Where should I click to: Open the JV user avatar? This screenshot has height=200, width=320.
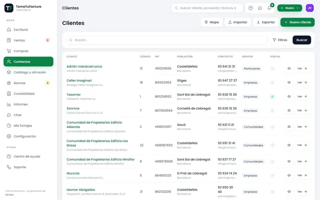coord(309,8)
